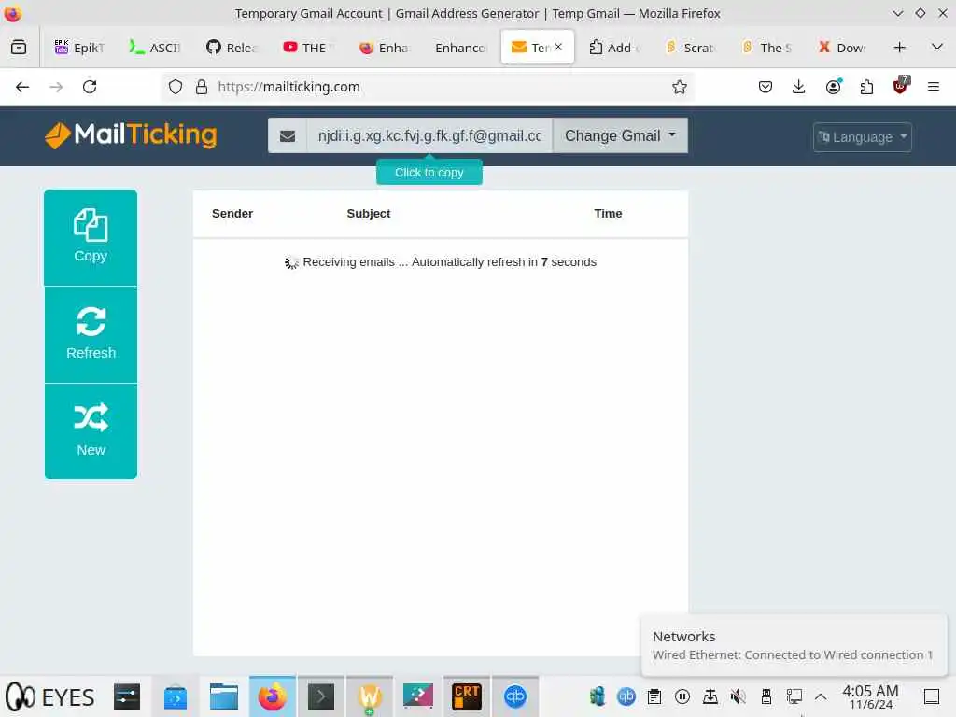
Task: Open the extensions puzzle icon
Action: (x=866, y=87)
